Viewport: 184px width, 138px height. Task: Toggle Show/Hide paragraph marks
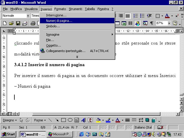click(x=152, y=23)
